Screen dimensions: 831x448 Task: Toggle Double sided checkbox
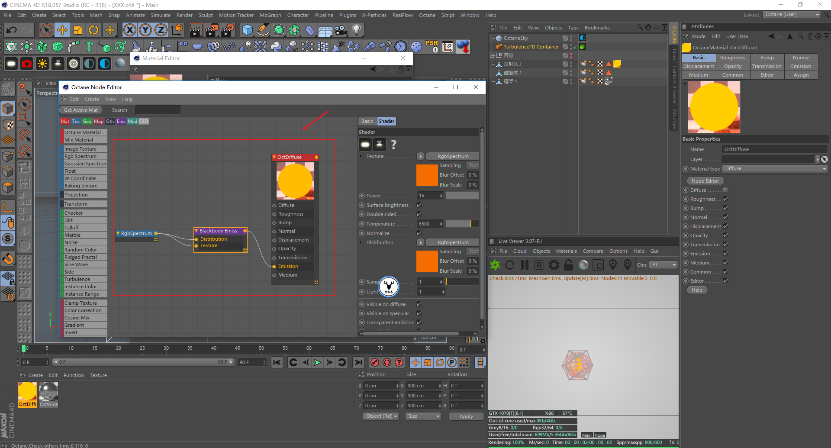[419, 214]
